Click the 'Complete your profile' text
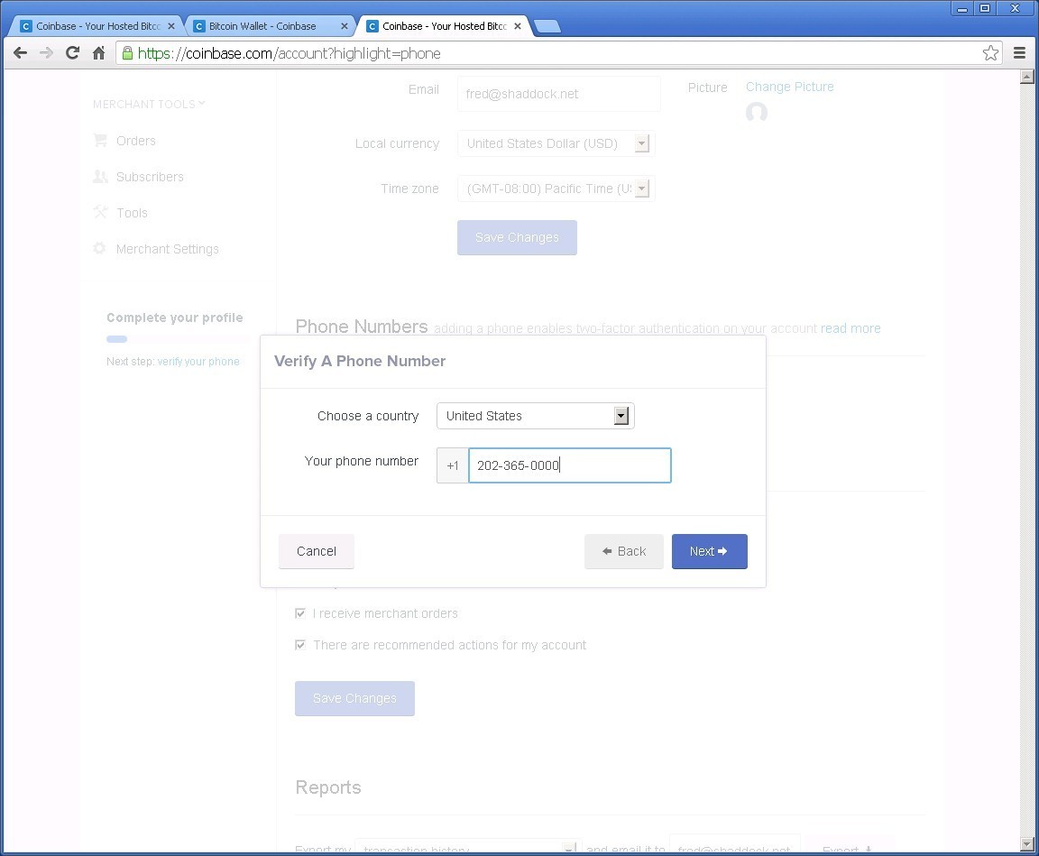Viewport: 1039px width, 856px height. pos(175,318)
